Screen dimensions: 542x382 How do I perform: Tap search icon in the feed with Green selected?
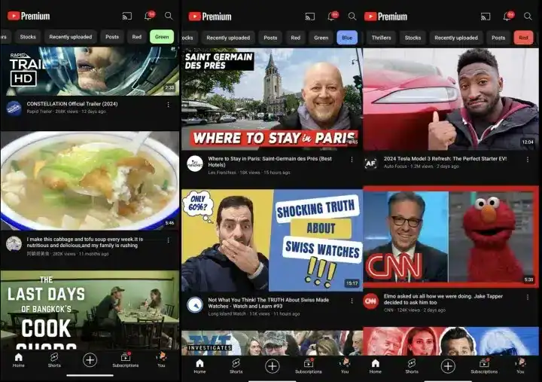(x=168, y=16)
